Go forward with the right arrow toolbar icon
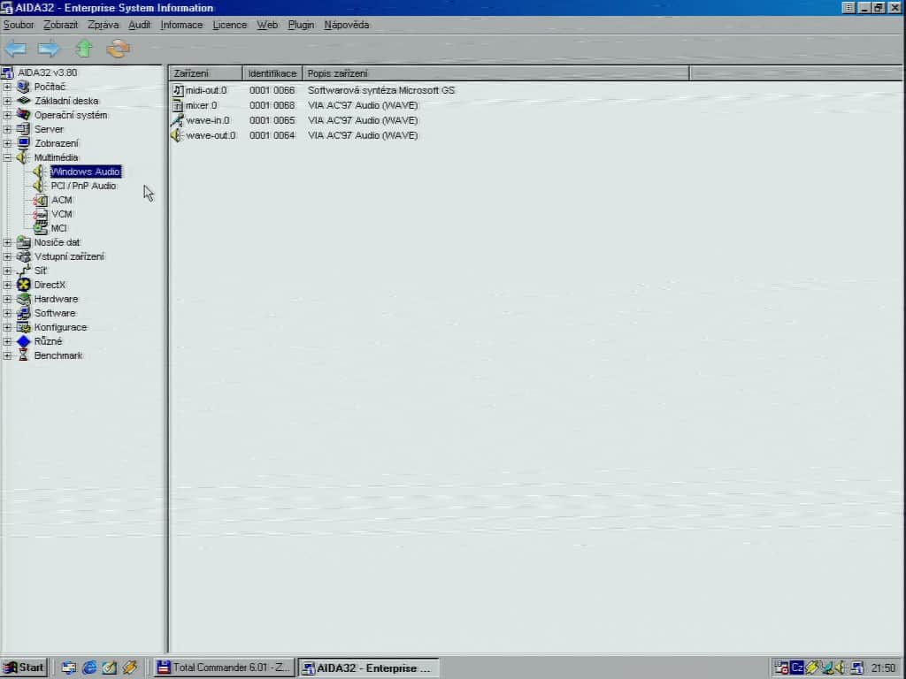 click(x=49, y=49)
